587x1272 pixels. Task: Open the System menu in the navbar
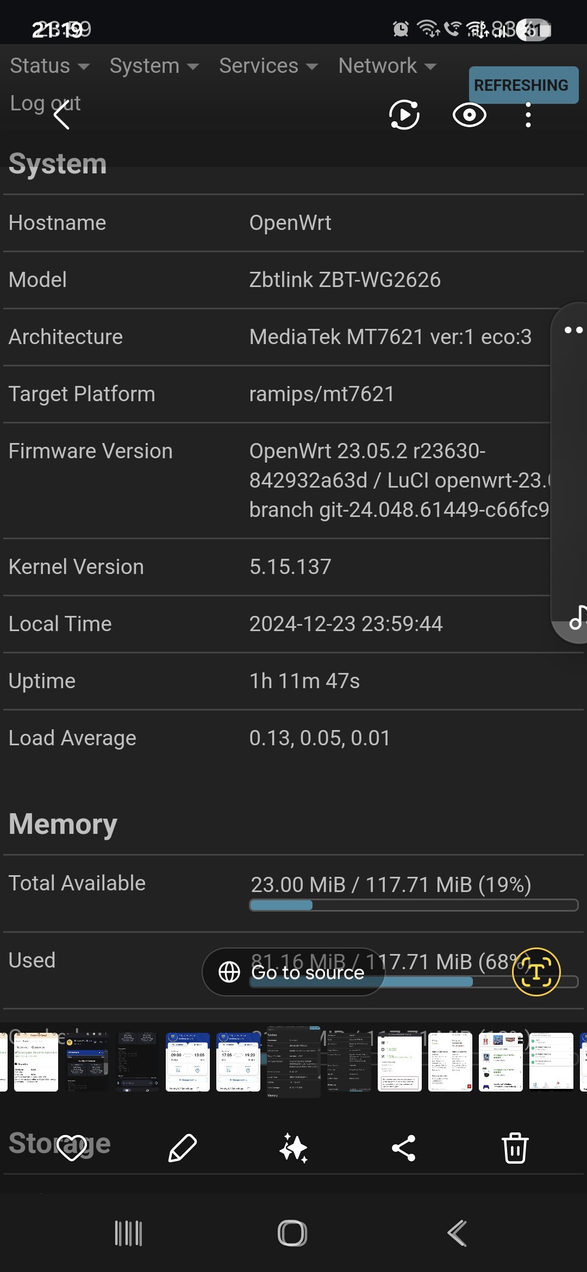154,66
